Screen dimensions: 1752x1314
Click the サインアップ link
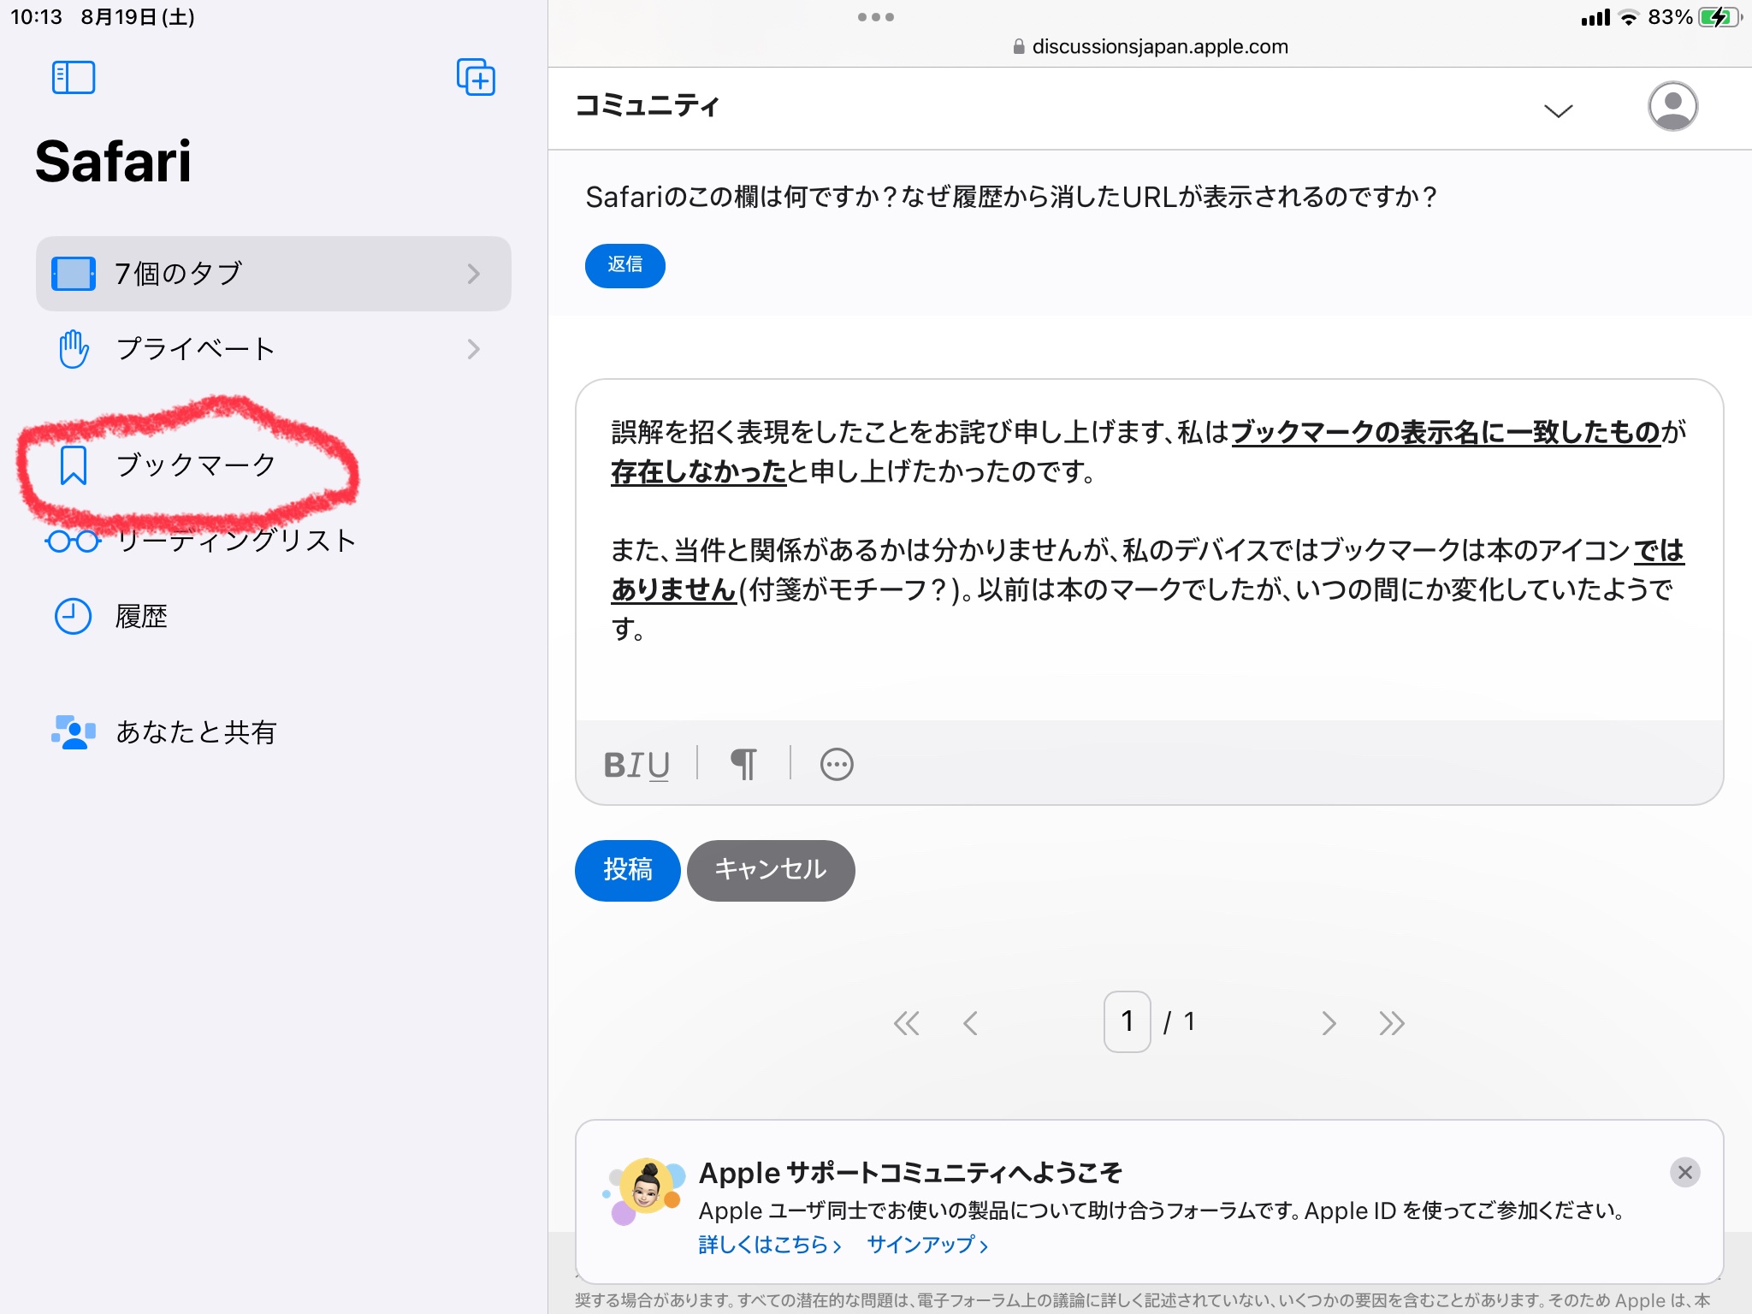pos(927,1244)
